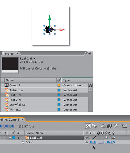Click the current time display value
Viewport: 130px width, 153px height.
click(x=7, y=126)
